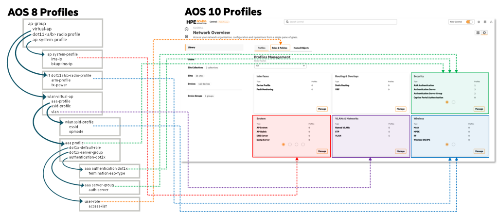Viewport: 498px width, 212px height.
Task: Switch to Named Objects tab
Action: coord(301,48)
